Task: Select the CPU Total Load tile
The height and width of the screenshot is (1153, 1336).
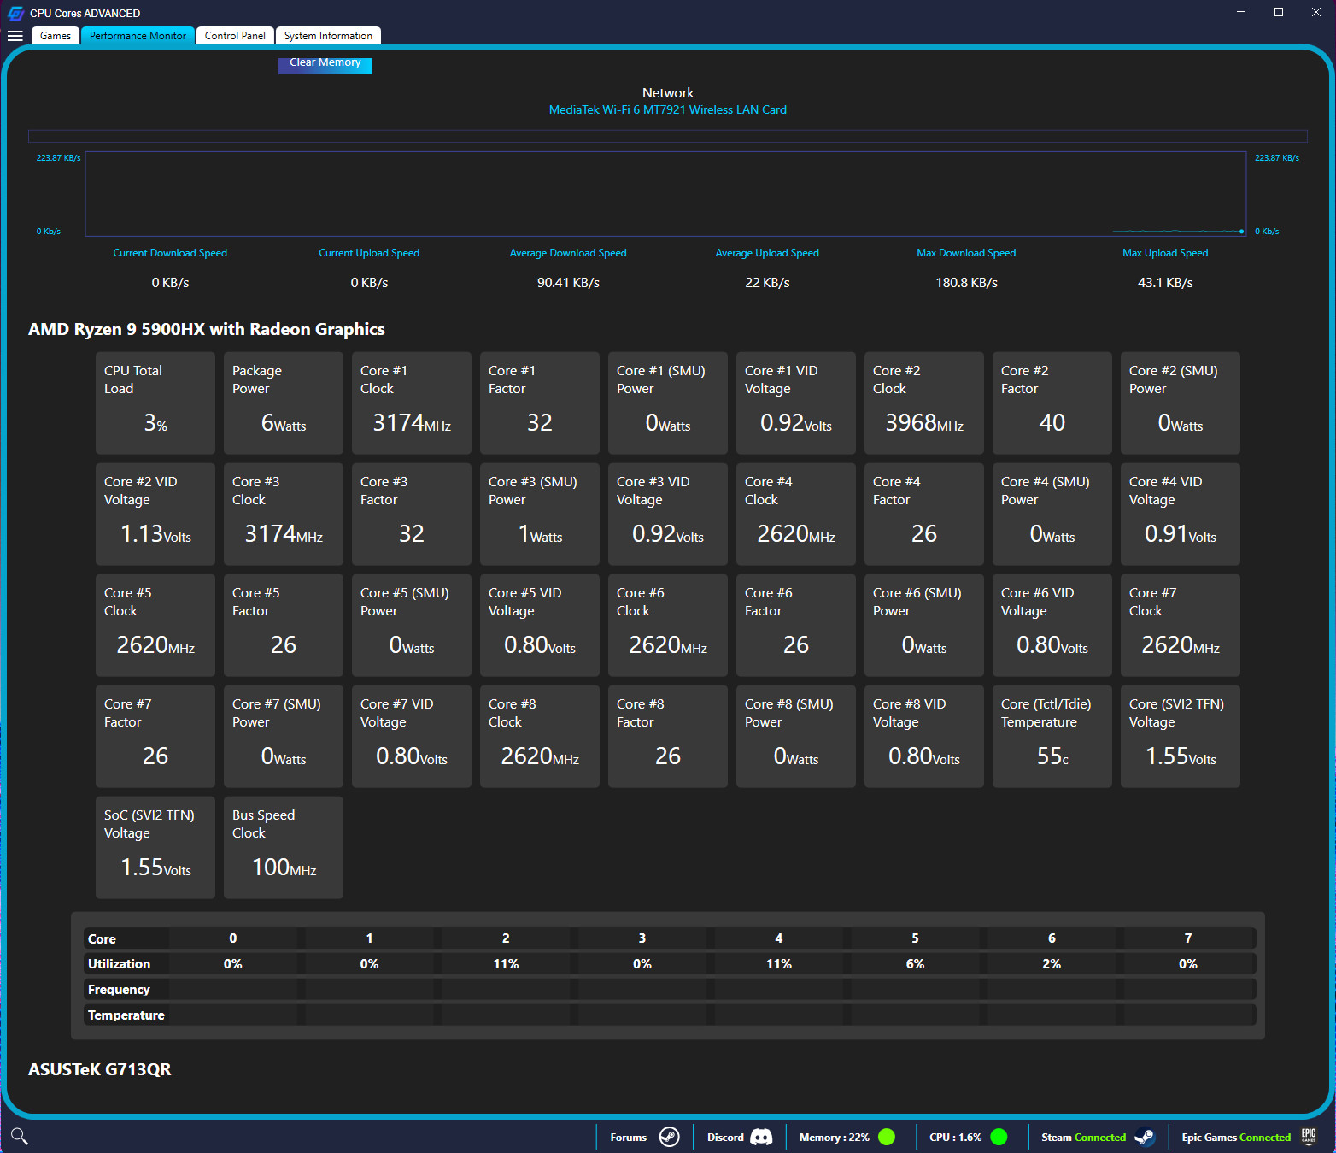Action: 155,403
